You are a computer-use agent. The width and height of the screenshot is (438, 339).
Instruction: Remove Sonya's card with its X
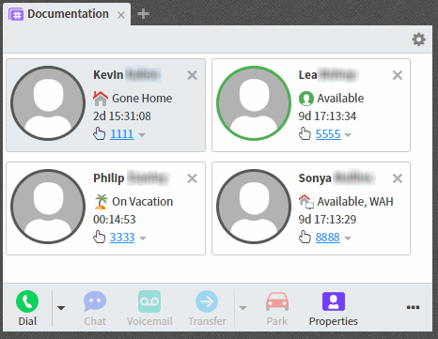pyautogui.click(x=398, y=178)
